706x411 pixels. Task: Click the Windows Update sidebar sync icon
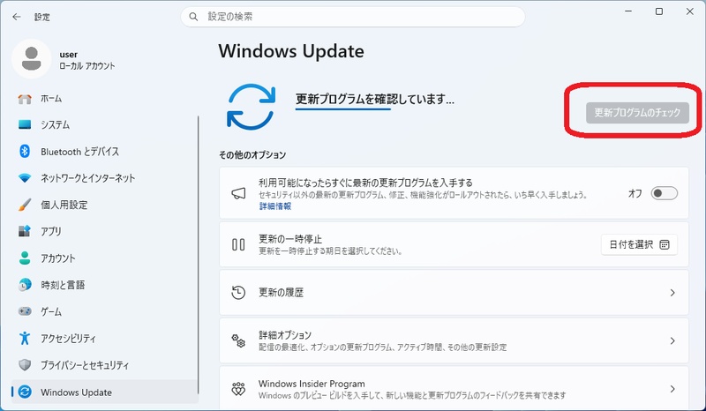[x=25, y=392]
